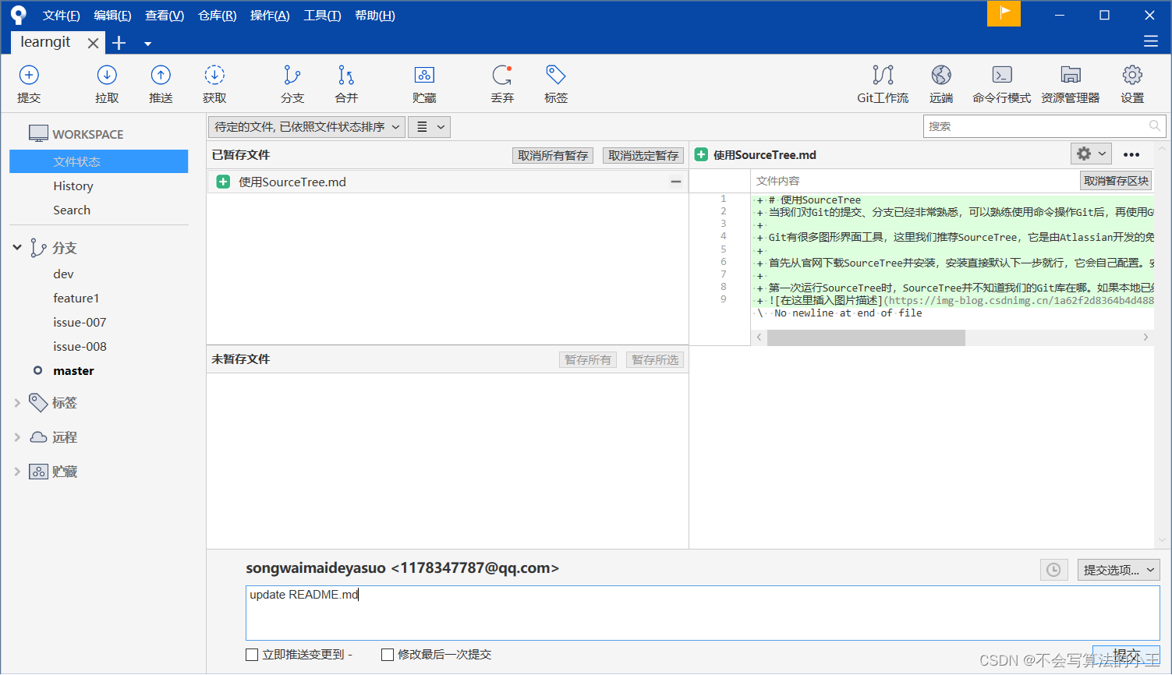The image size is (1172, 675).
Task: Open the 文件(F) menu
Action: pos(62,16)
